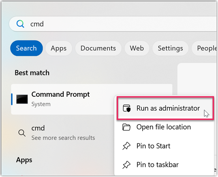Click the search magnifier icon in search box

(x=20, y=24)
